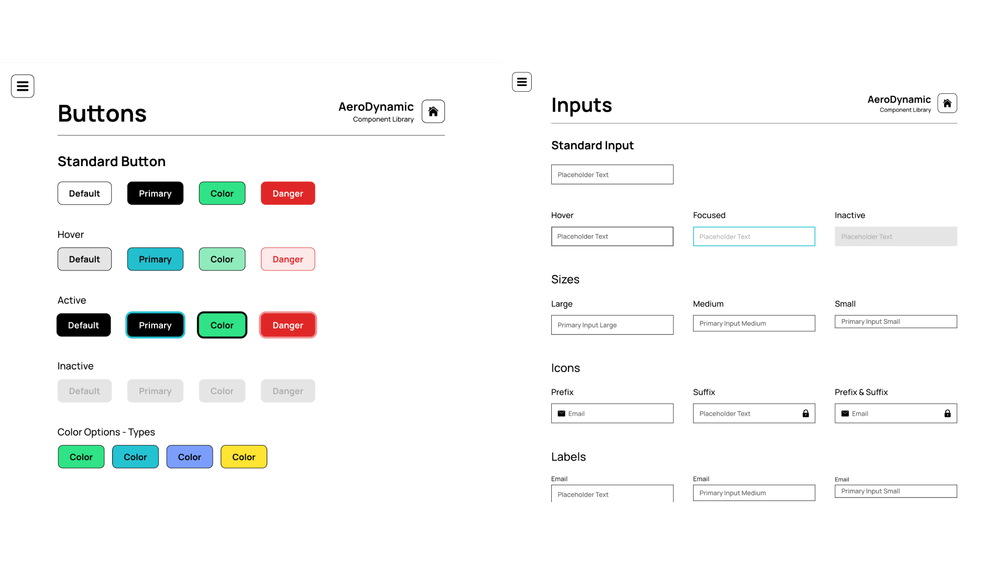
Task: Click the home icon beside AeroDynamic on Buttons page
Action: (432, 111)
